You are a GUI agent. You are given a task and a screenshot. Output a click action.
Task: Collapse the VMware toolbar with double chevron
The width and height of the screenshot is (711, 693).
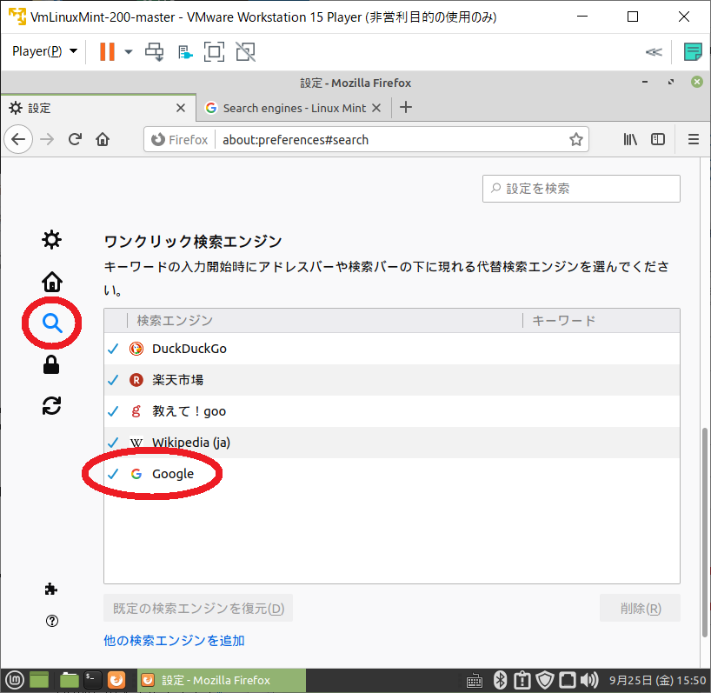[654, 51]
